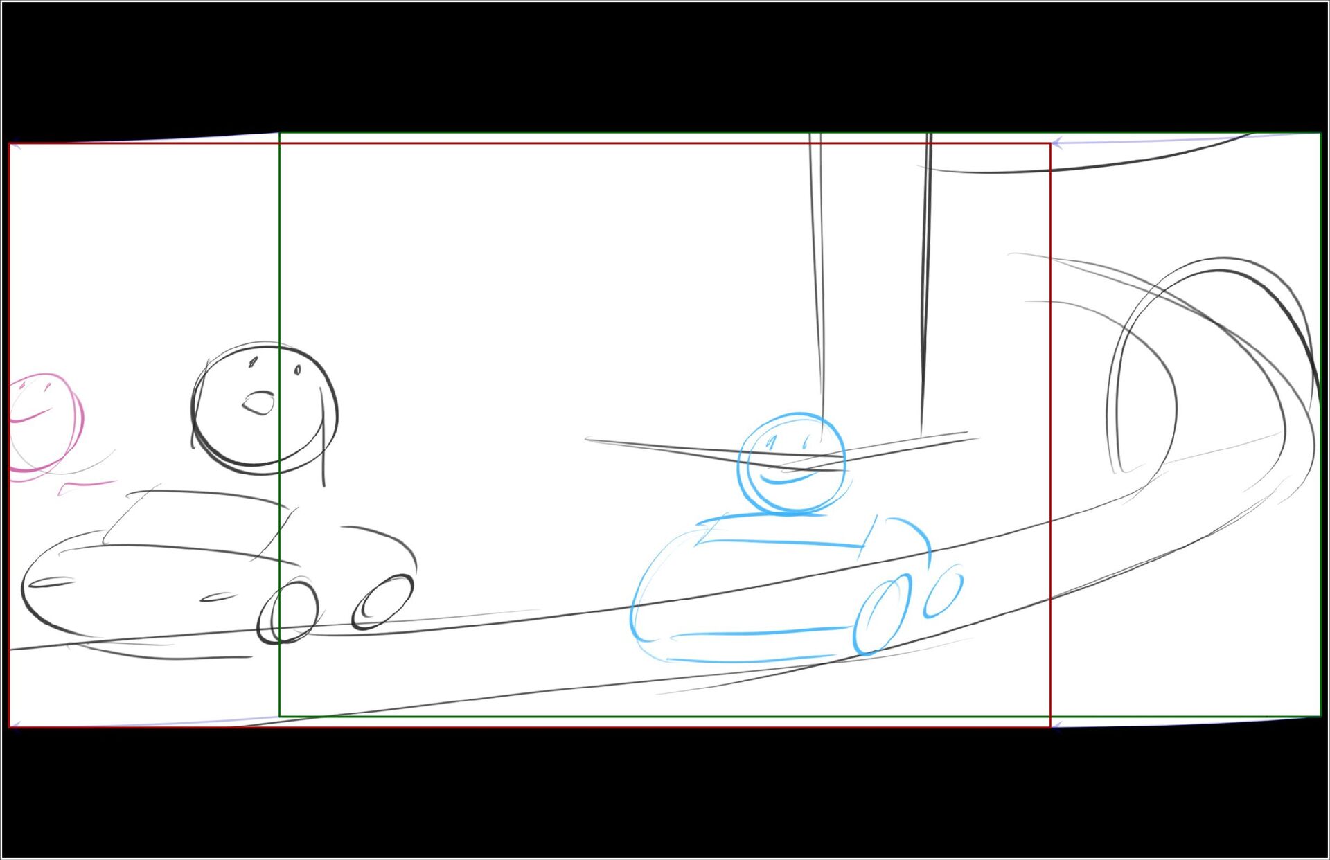
Task: Click the purple camera arrowhead at top right
Action: [1056, 144]
